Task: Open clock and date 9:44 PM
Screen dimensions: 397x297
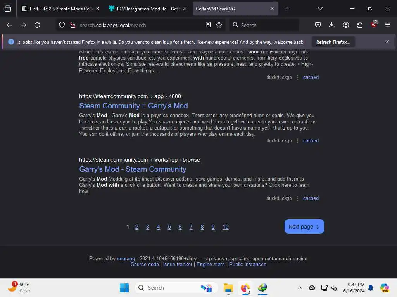Action: [x=354, y=288]
